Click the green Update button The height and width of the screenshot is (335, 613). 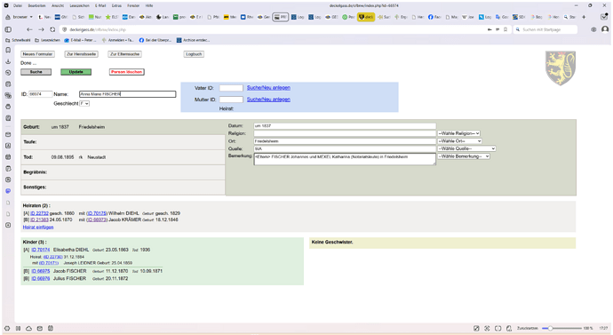click(x=76, y=72)
